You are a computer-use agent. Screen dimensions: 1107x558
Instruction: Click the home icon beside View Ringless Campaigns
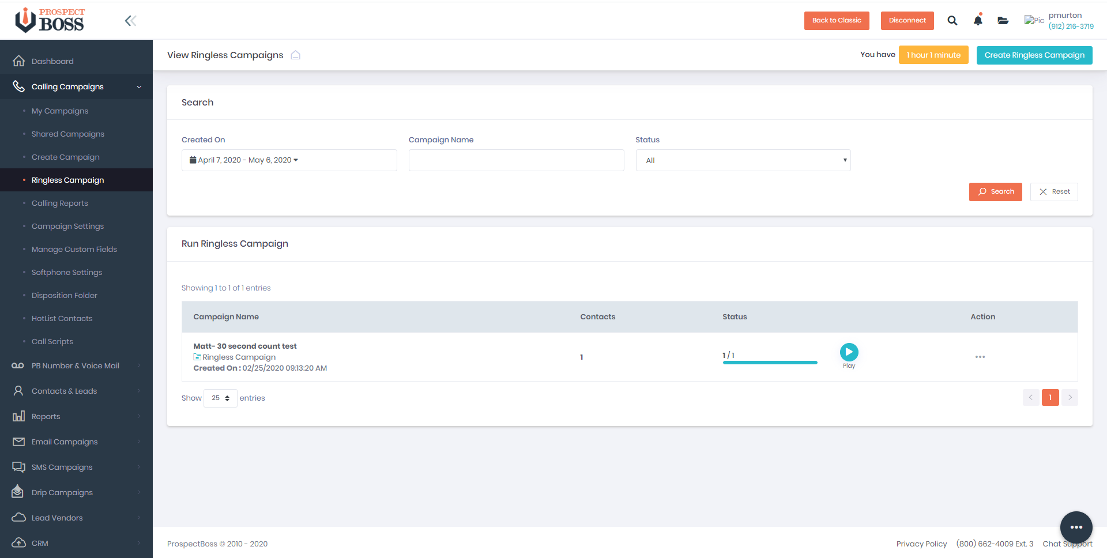coord(295,55)
